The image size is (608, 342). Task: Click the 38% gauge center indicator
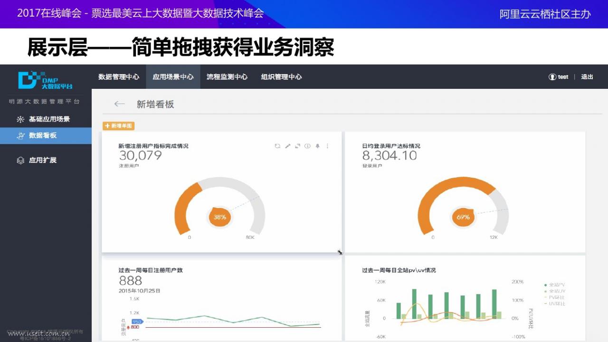coord(219,217)
